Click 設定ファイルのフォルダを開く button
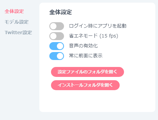 click(87, 72)
